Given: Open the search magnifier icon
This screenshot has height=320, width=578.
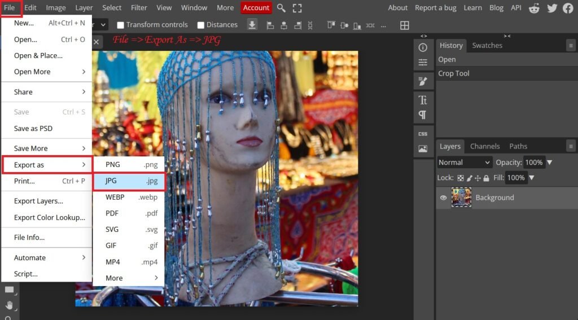Looking at the screenshot, I should pos(281,8).
